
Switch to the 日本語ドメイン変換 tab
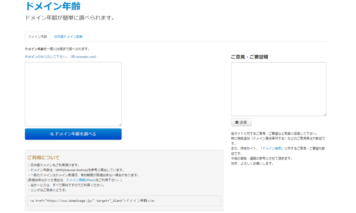(68, 37)
